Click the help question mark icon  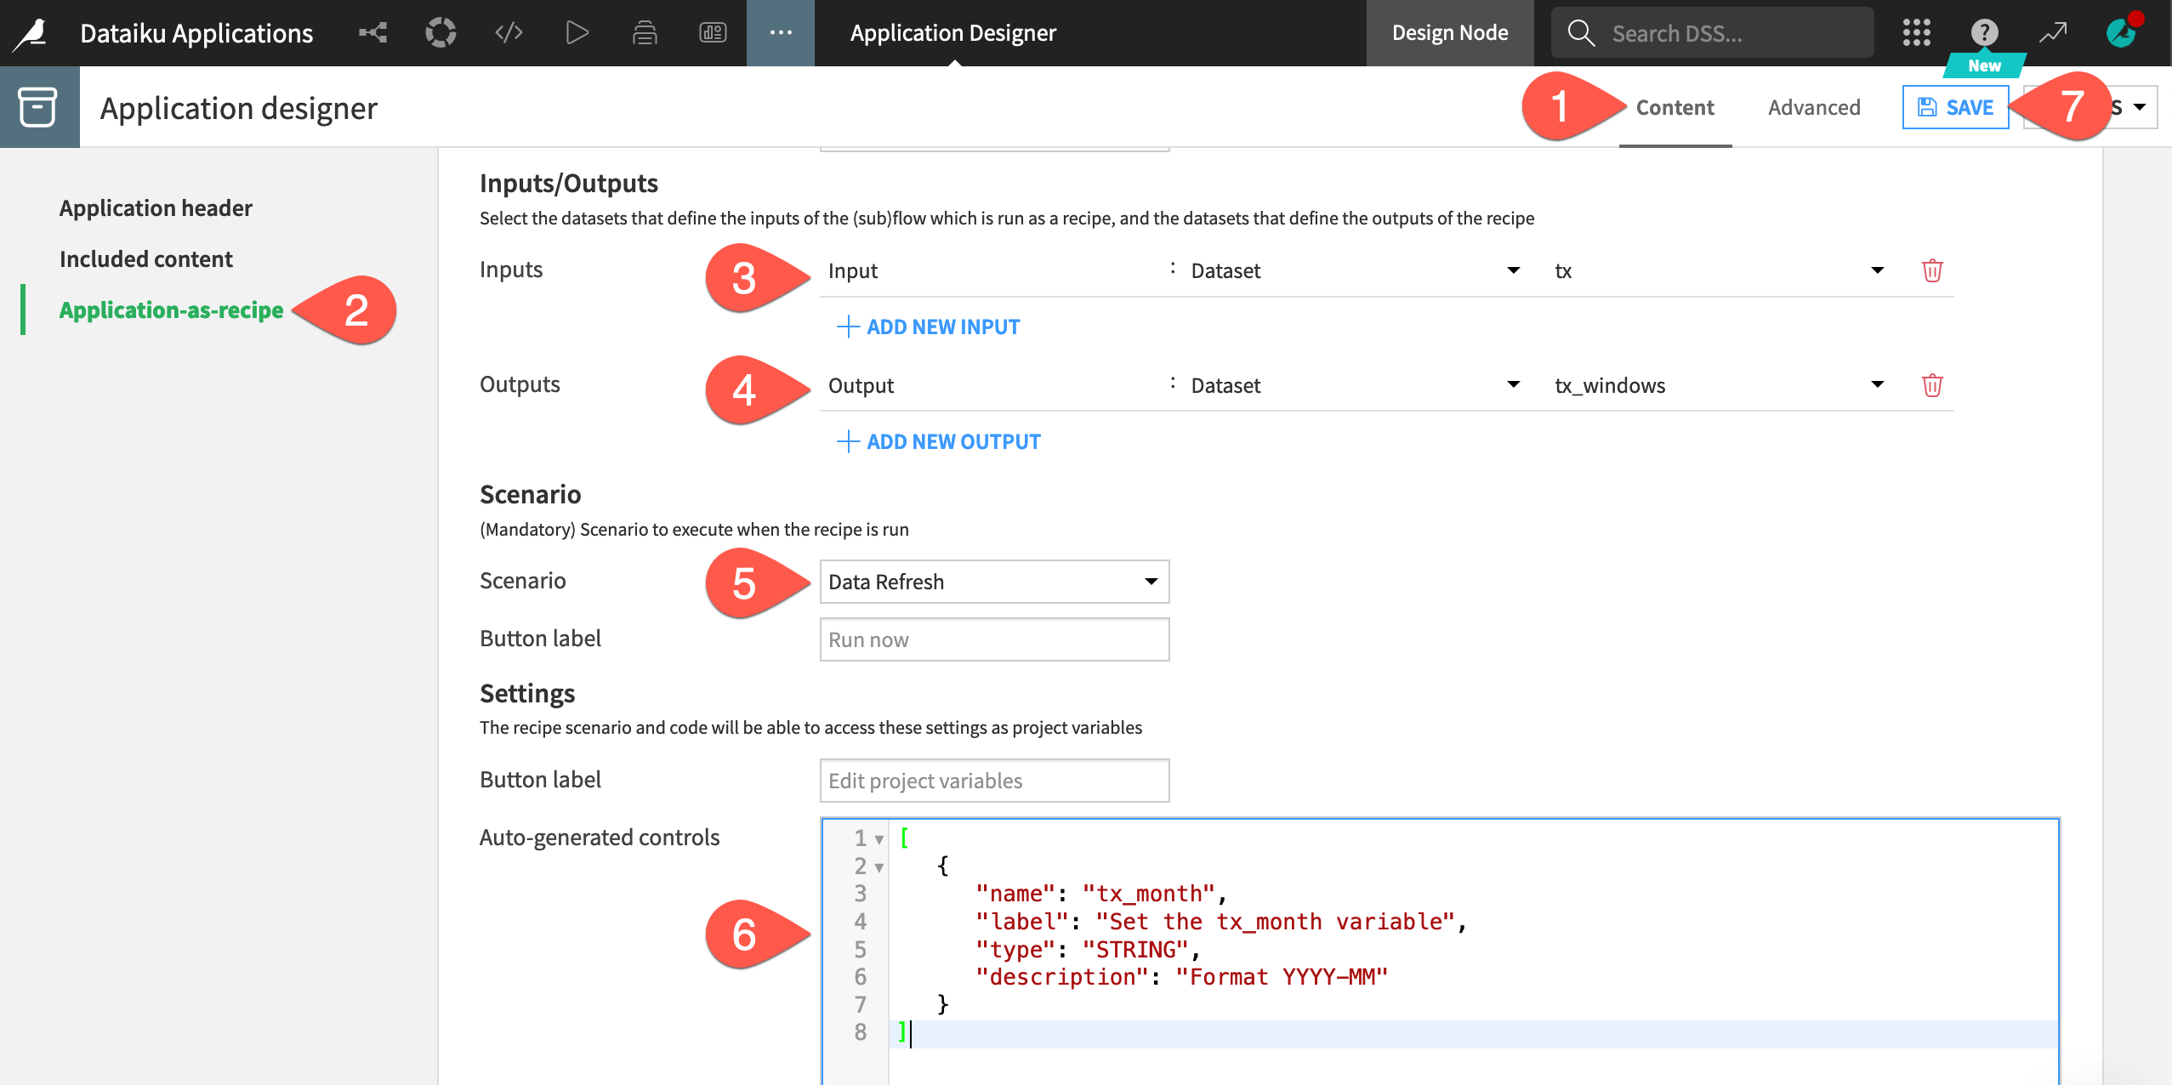[x=1983, y=32]
